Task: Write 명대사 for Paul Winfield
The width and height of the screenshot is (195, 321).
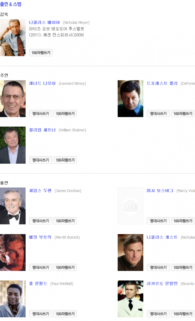Action: click(x=41, y=314)
